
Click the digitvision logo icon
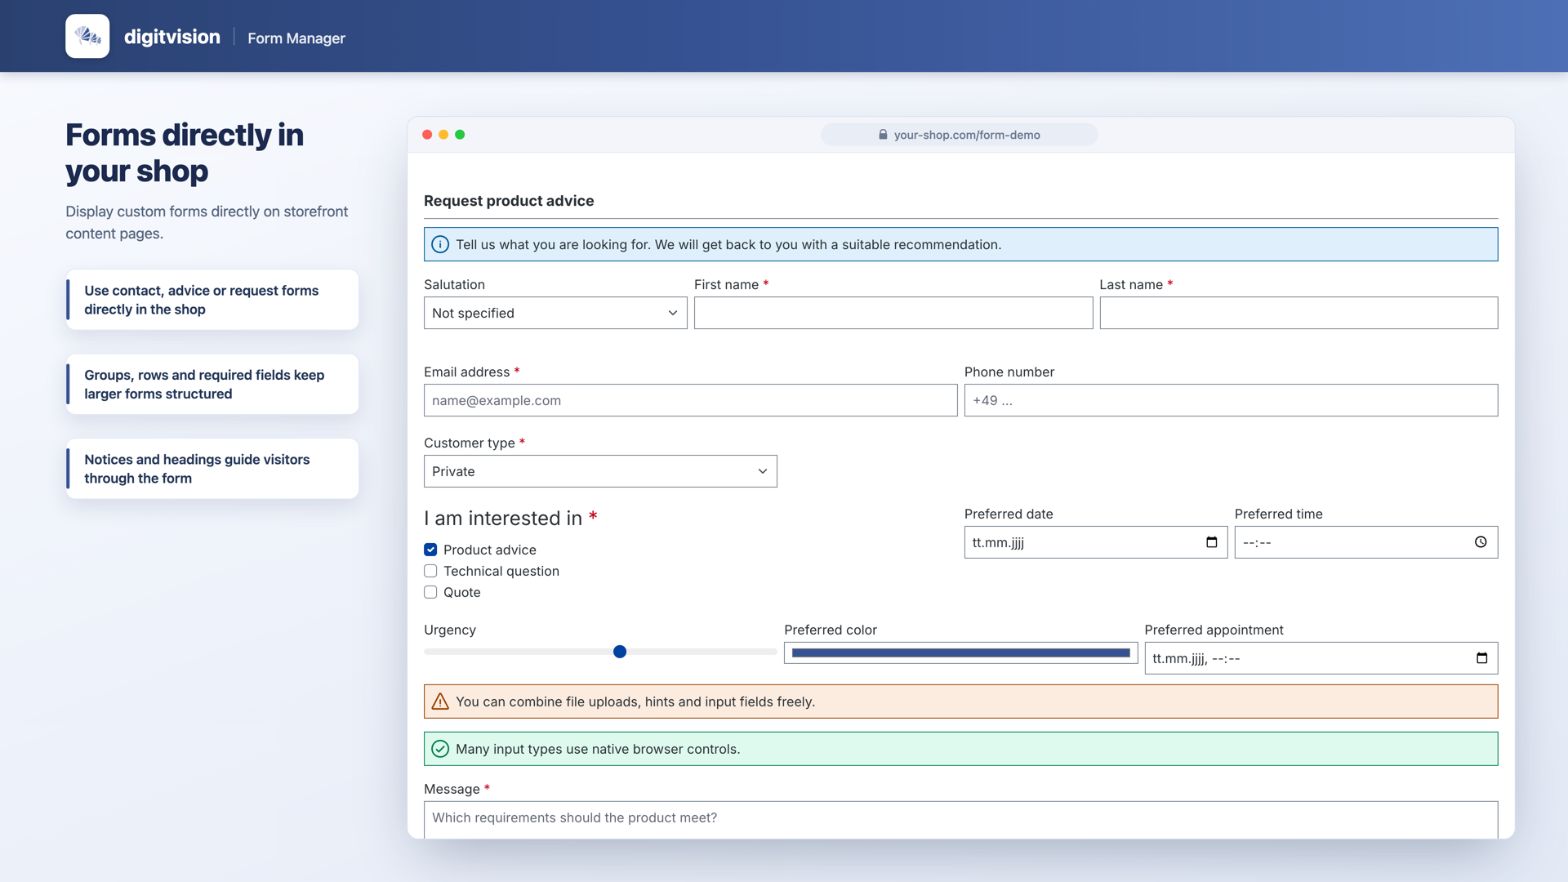[x=87, y=36]
